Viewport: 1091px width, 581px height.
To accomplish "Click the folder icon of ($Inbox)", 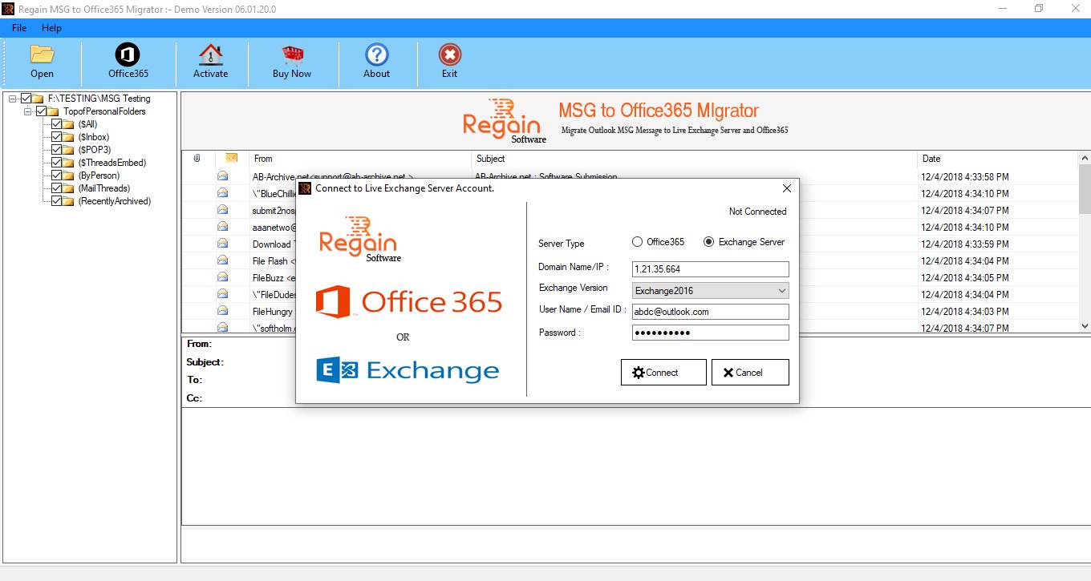I will tap(70, 137).
